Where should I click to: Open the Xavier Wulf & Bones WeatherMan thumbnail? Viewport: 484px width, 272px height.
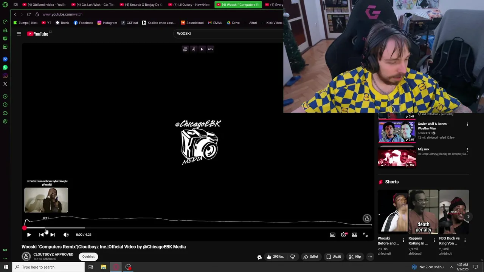coord(397,131)
